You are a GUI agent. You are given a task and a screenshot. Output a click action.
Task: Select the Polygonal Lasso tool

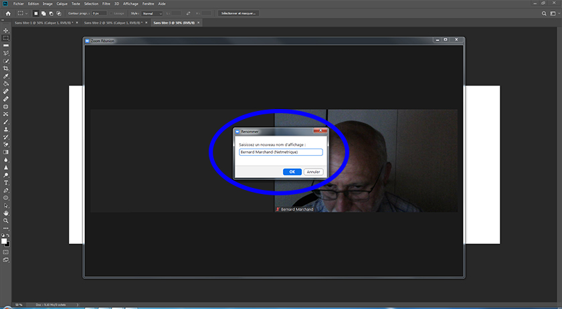pyautogui.click(x=6, y=54)
